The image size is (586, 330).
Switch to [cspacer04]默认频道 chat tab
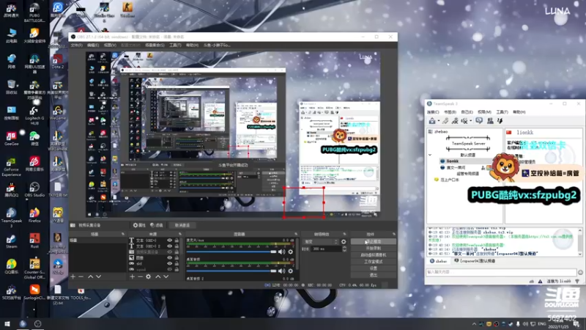[475, 261]
